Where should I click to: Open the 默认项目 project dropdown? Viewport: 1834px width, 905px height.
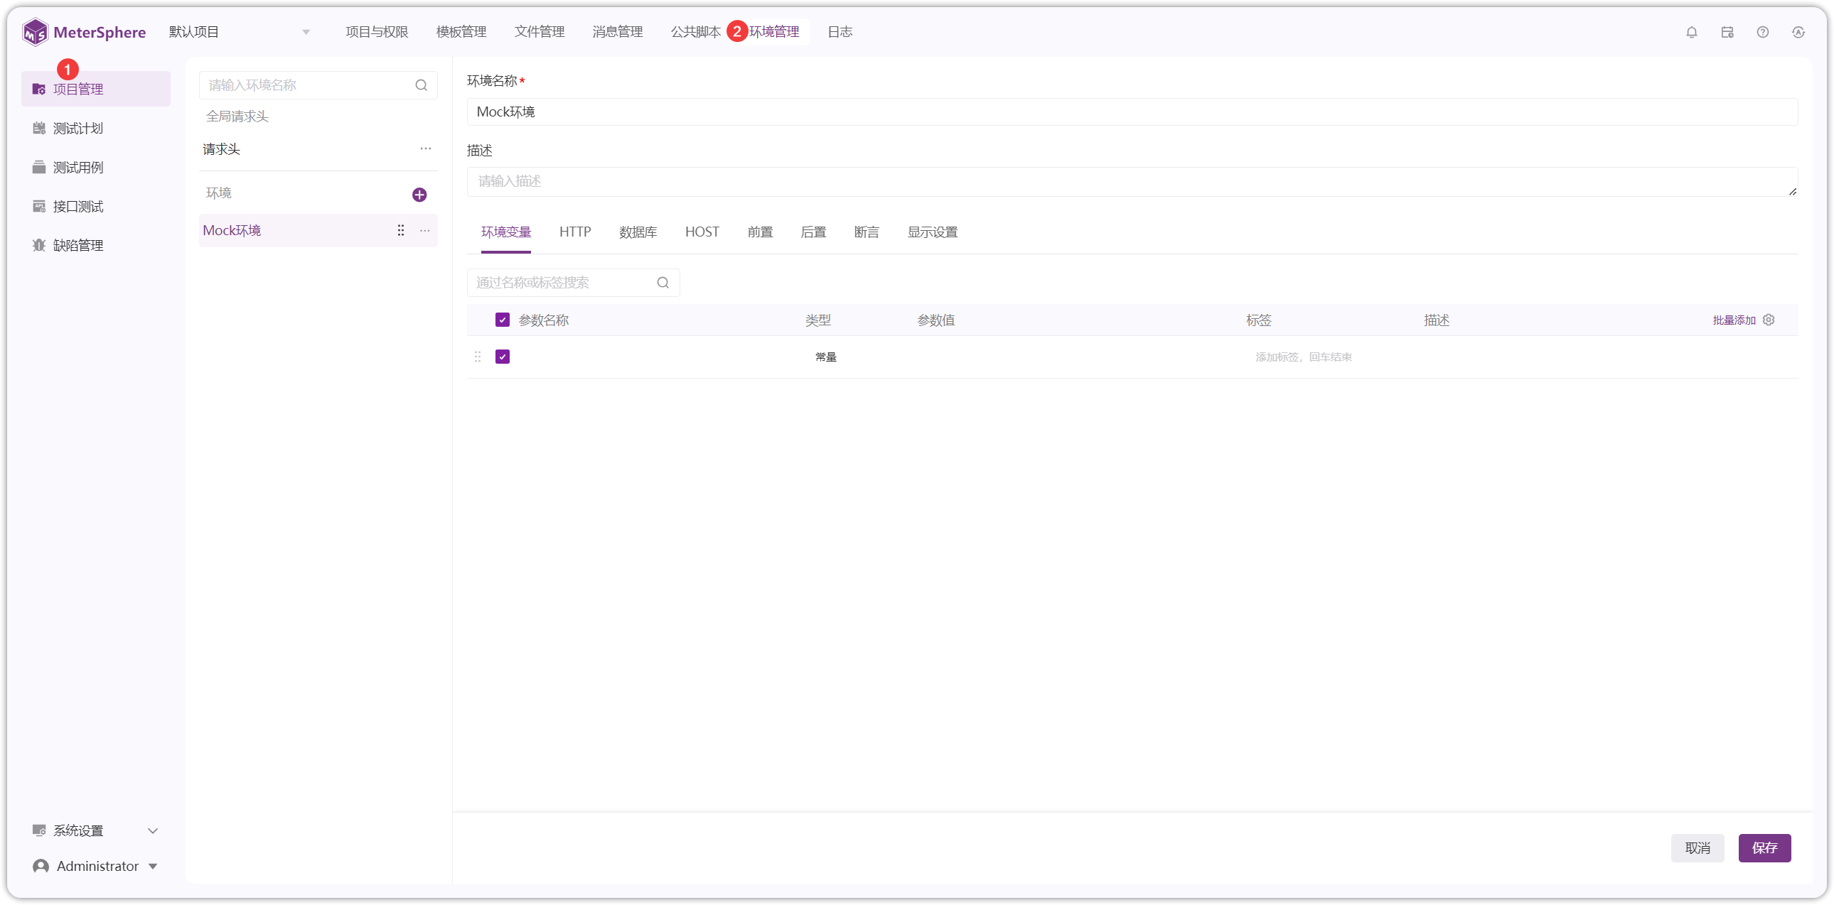tap(239, 32)
